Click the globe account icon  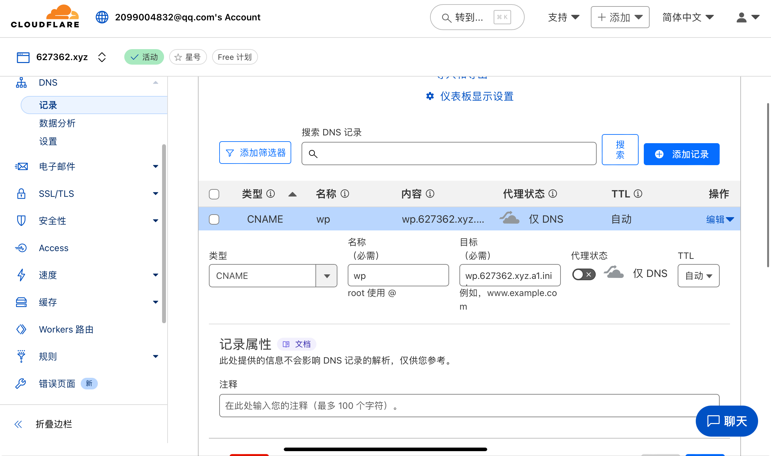(x=102, y=17)
